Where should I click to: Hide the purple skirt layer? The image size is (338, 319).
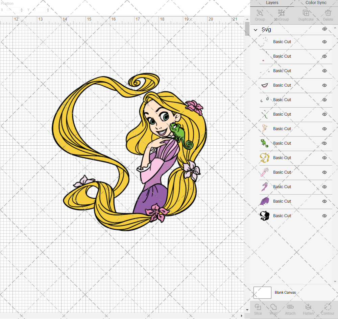[x=324, y=201]
